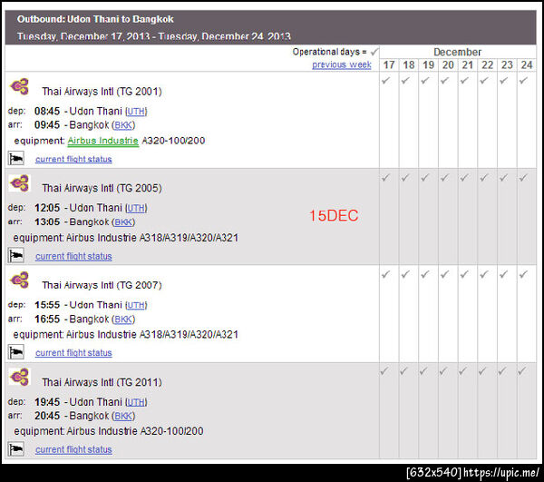This screenshot has height=482, width=544.
Task: Click the TG 2007 checkmark for December 21
Action: point(464,274)
